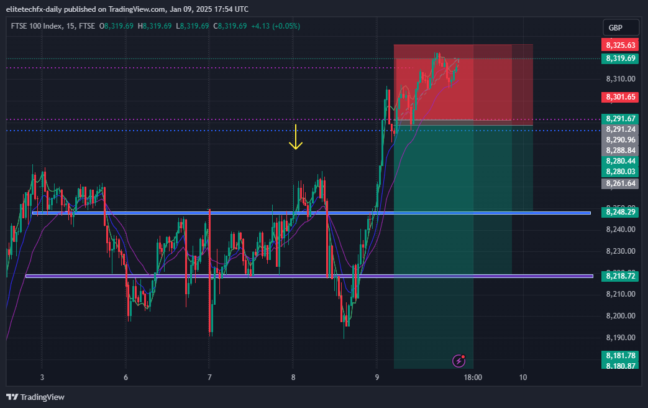Click the 8,261.64 grey price label
Viewport: 648px width, 408px height.
[x=620, y=183]
